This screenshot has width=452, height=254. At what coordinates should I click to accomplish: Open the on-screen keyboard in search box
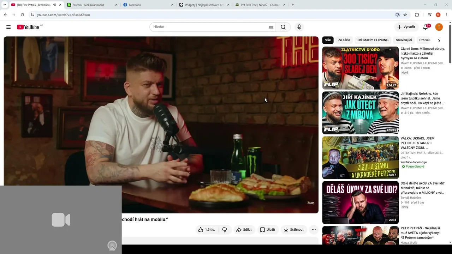pos(271,27)
